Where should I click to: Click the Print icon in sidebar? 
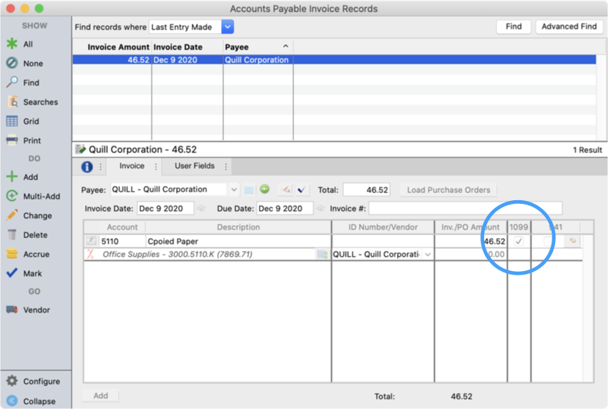coord(11,141)
